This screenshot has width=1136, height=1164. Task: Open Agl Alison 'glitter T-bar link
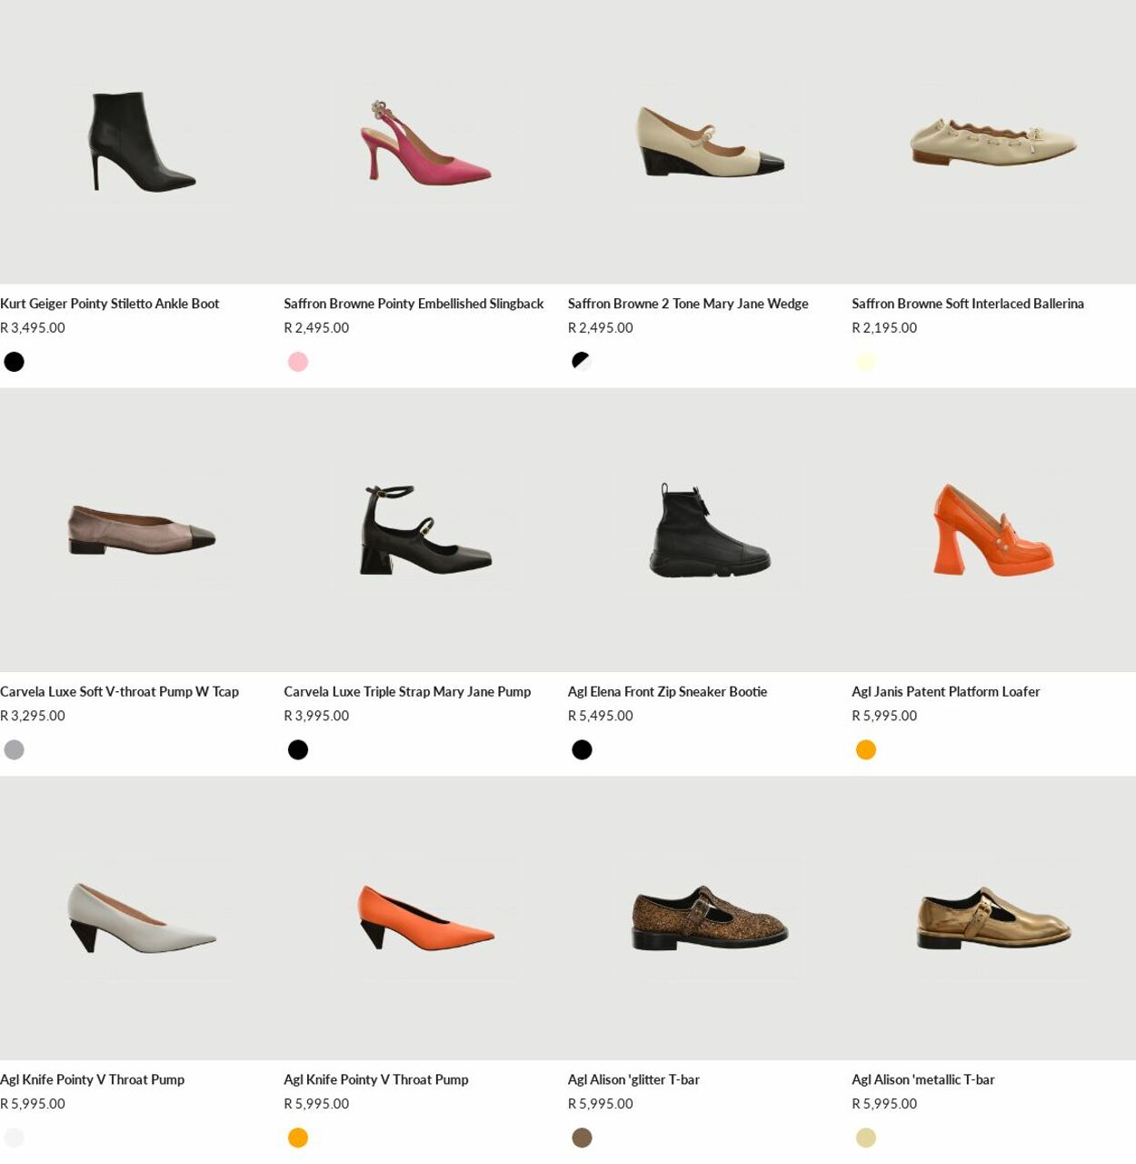633,1080
